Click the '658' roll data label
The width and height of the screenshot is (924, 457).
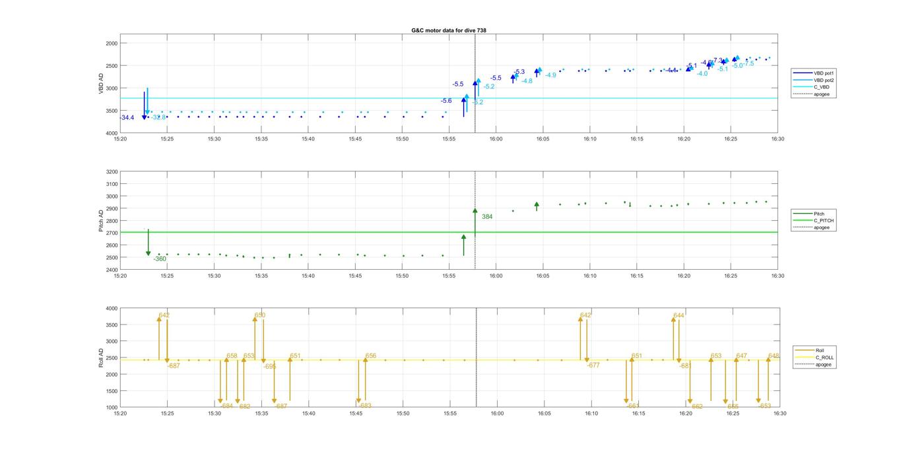[x=232, y=356]
